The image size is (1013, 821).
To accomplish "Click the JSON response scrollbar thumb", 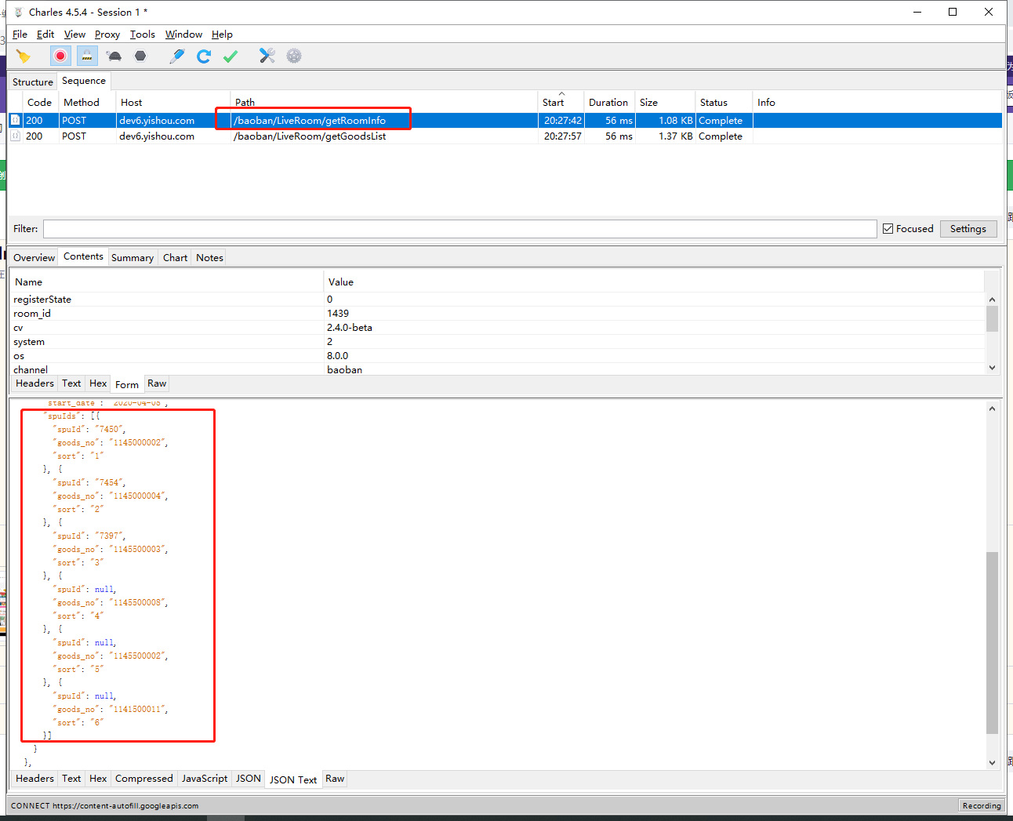I will click(992, 643).
